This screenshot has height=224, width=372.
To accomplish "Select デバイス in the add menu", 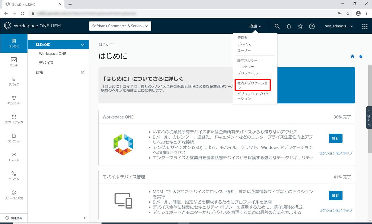I will pos(244,44).
